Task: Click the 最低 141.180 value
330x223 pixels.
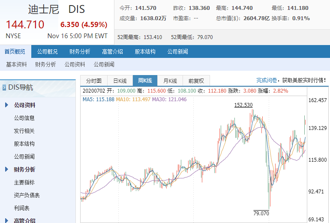Action: pos(298,8)
